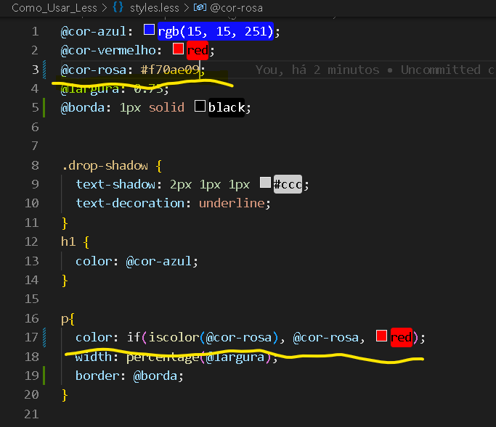Click line number 1 in gutter
Screen dimensions: 496x427
pyautogui.click(x=35, y=31)
